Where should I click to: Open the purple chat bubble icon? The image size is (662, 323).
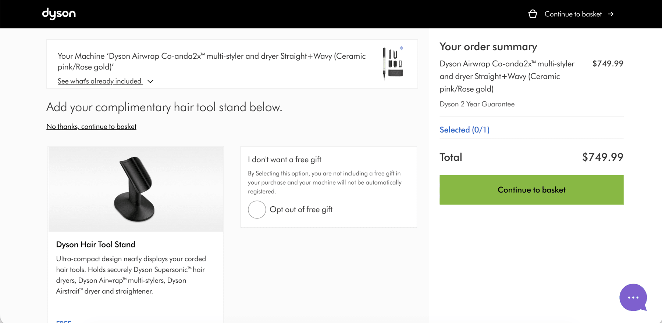click(633, 297)
